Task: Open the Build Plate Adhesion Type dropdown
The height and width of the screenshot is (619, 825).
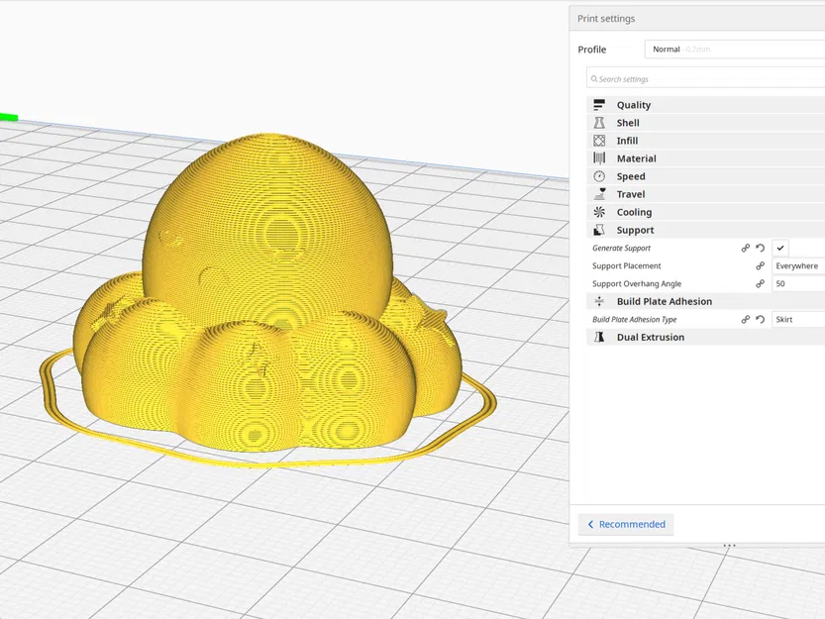Action: tap(798, 320)
